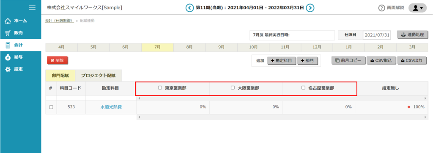433x153 pixels.
Task: Select the 9月 month tab
Action: click(221, 47)
